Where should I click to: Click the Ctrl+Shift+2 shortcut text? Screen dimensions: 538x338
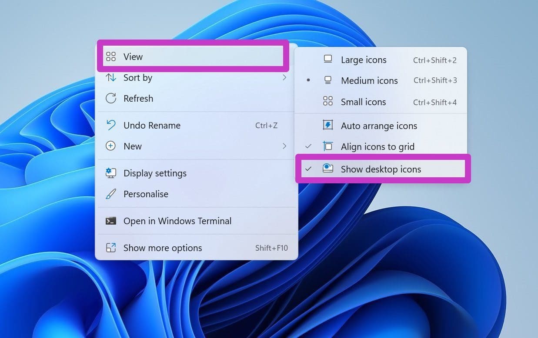[435, 60]
